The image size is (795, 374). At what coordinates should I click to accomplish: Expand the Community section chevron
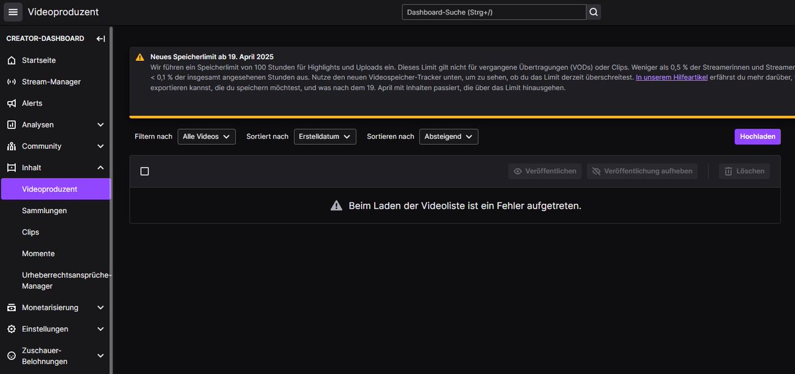[x=101, y=146]
